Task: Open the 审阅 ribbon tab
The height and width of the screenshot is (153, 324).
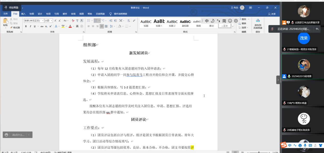Action: [x=73, y=14]
